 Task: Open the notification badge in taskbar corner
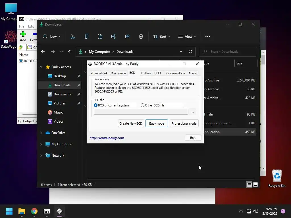click(x=283, y=211)
